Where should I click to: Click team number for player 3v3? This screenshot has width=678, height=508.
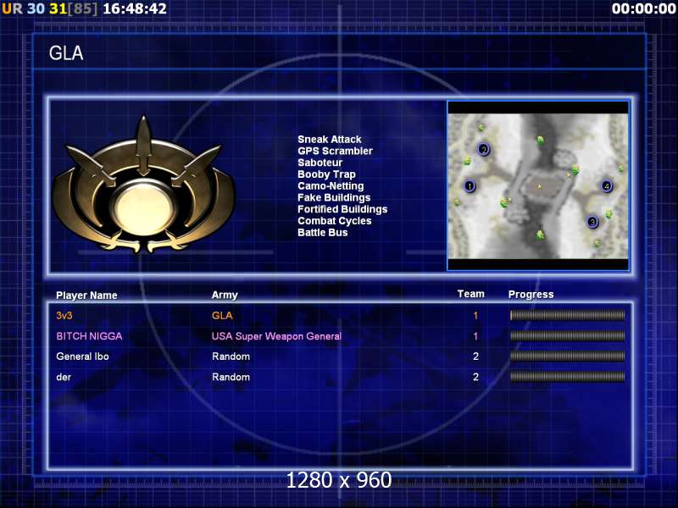[x=475, y=316]
